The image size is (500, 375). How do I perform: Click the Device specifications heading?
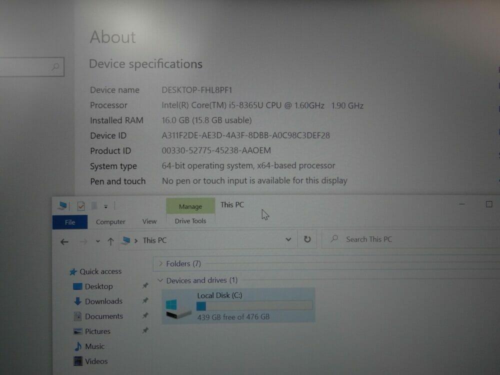tap(145, 64)
